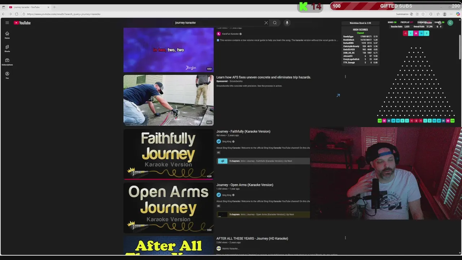
Task: Play the Open Arms Journey thumbnail
Action: coord(168,208)
